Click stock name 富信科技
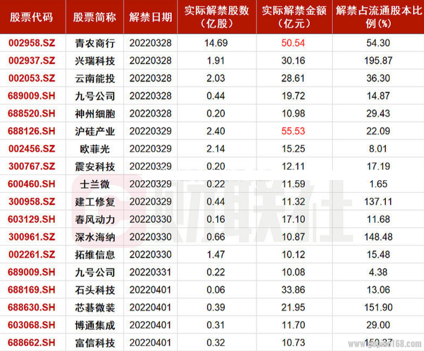This screenshot has width=424, height=351. (95, 343)
